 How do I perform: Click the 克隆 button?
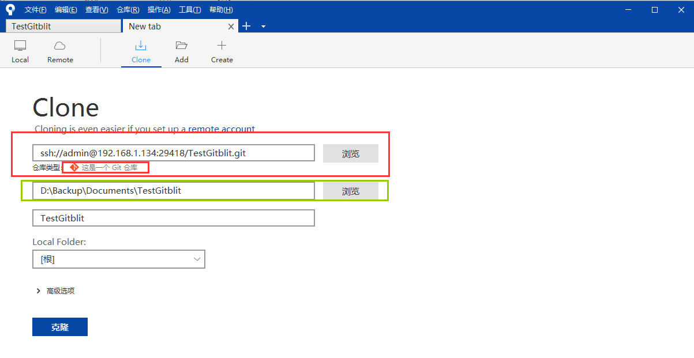click(60, 327)
